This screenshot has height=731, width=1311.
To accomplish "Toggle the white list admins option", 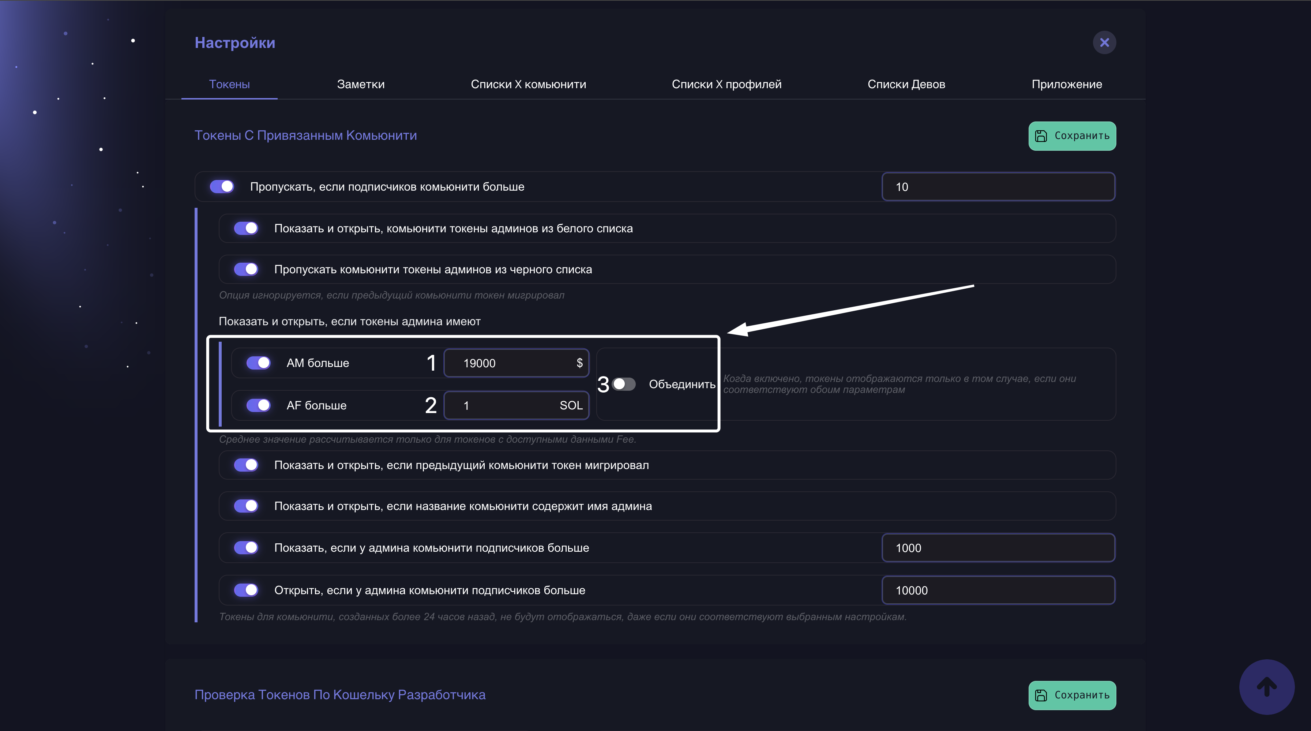I will [x=246, y=229].
